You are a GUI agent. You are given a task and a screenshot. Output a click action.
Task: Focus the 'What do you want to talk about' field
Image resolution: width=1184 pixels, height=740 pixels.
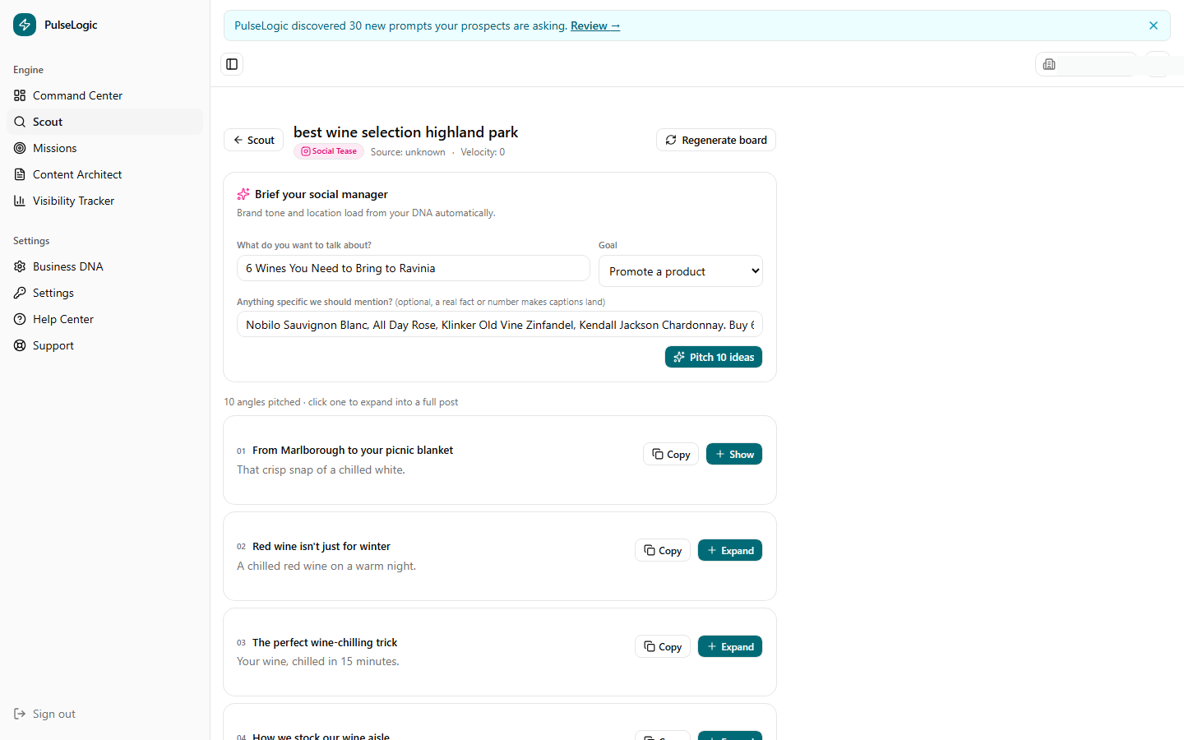(x=414, y=268)
